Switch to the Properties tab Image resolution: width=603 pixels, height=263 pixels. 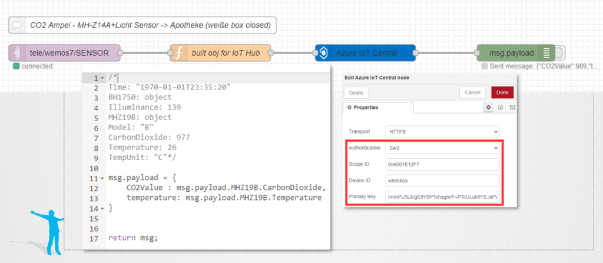pos(378,108)
